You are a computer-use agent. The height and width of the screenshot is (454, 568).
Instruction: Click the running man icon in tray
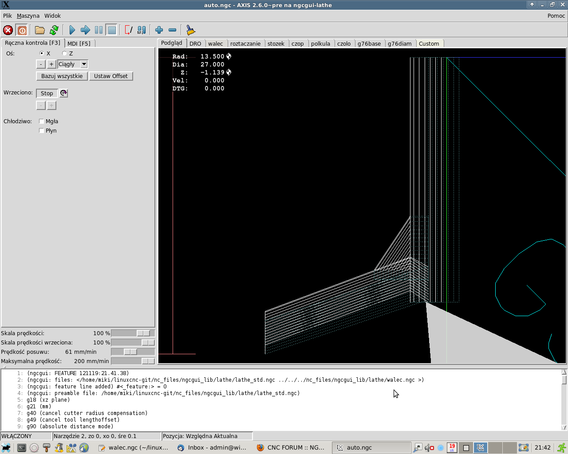(x=562, y=448)
